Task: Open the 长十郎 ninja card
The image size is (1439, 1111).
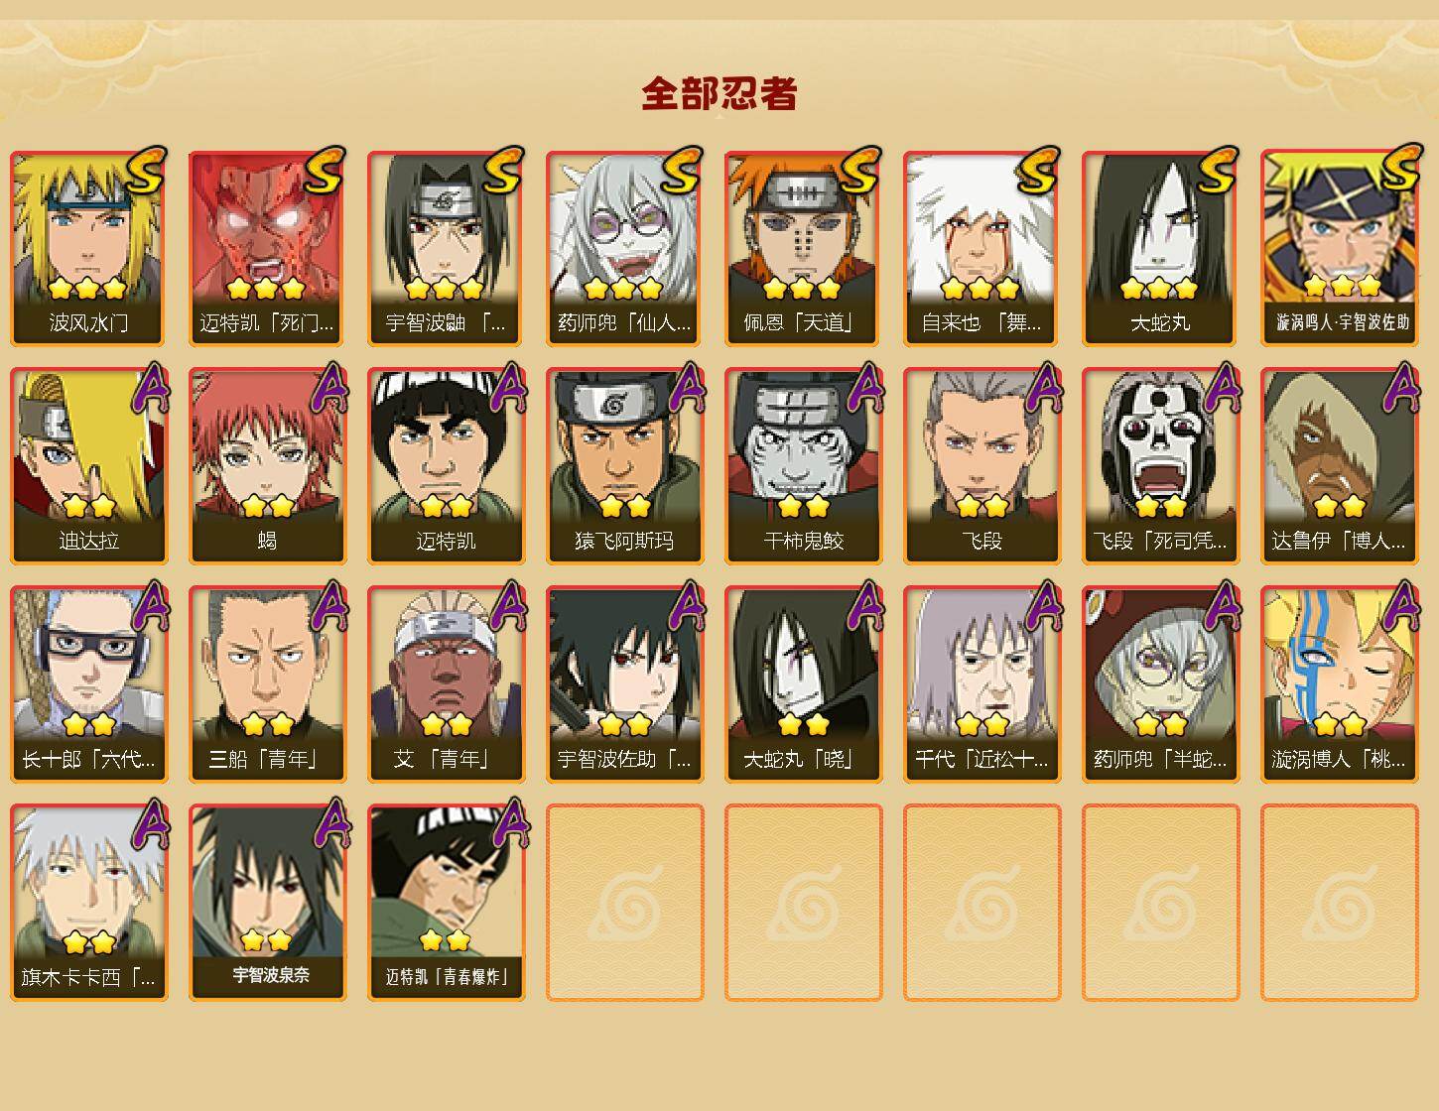Action: 89,684
